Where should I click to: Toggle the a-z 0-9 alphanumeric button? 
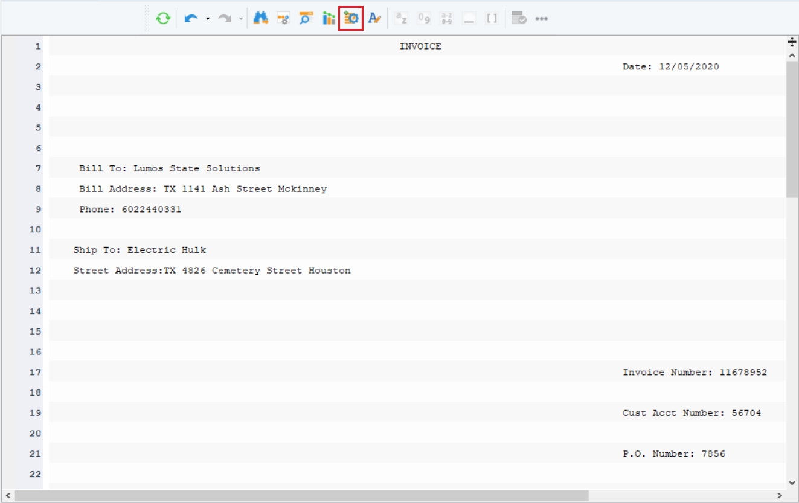[447, 19]
